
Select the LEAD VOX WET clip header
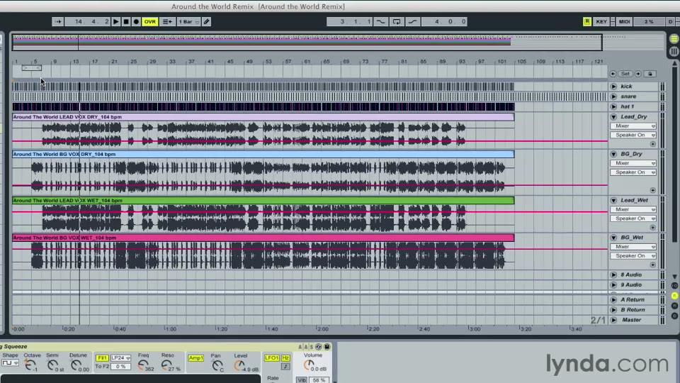263,201
